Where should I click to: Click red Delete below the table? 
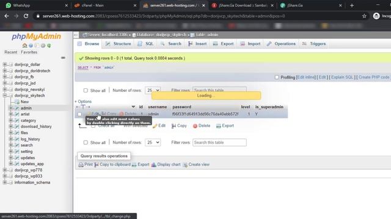[202, 126]
